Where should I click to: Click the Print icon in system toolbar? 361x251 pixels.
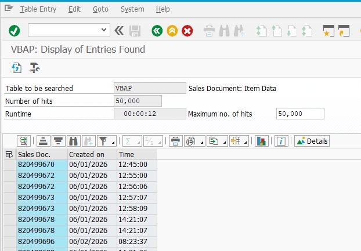[x=209, y=31]
